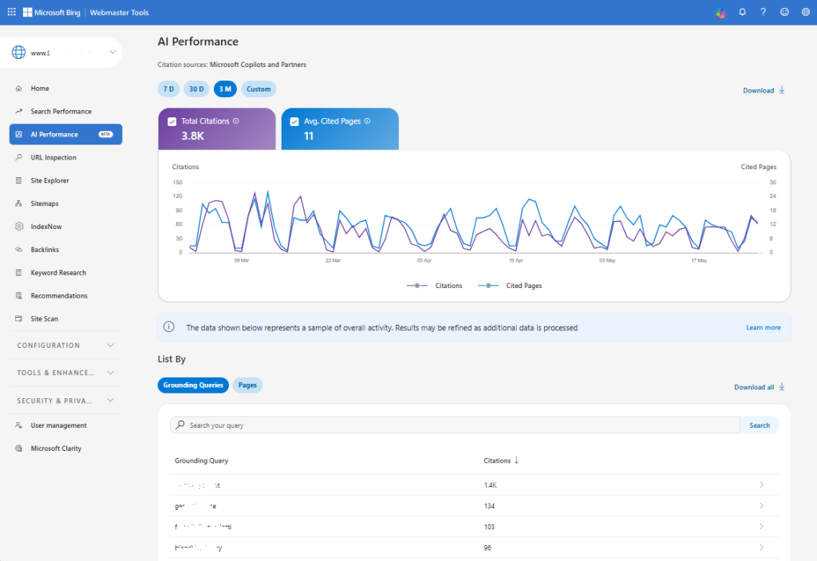Click the Search your query field
The image size is (817, 561).
455,425
